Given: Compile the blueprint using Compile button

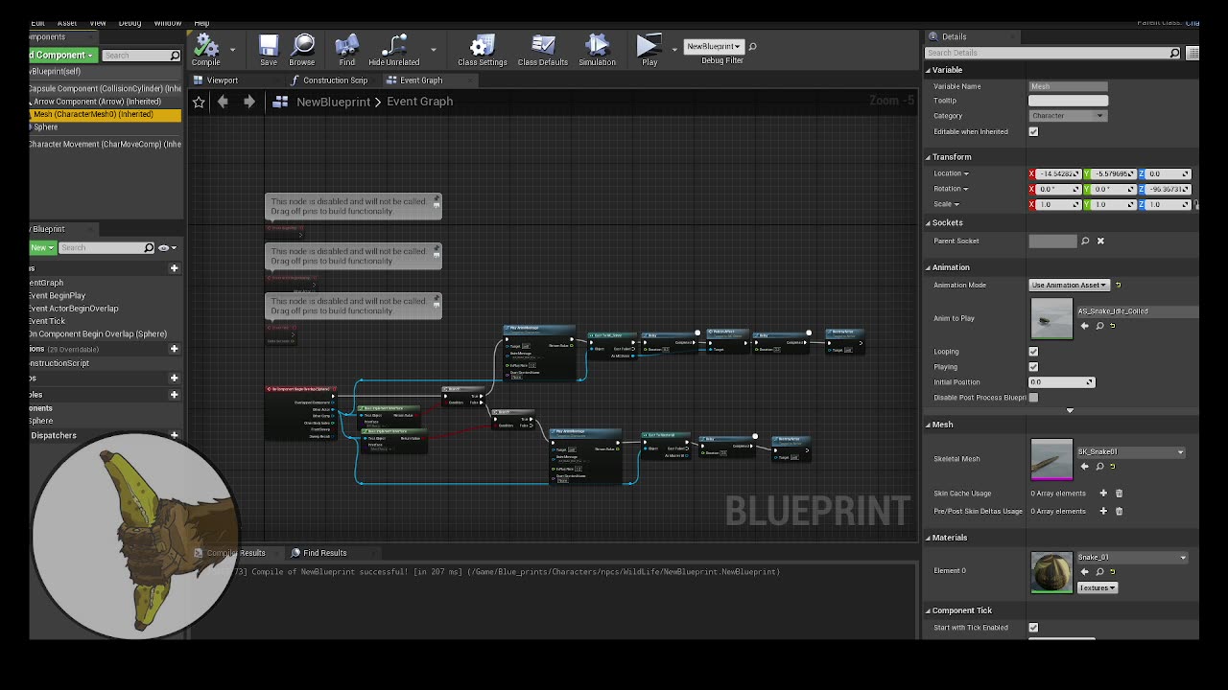Looking at the screenshot, I should [205, 50].
